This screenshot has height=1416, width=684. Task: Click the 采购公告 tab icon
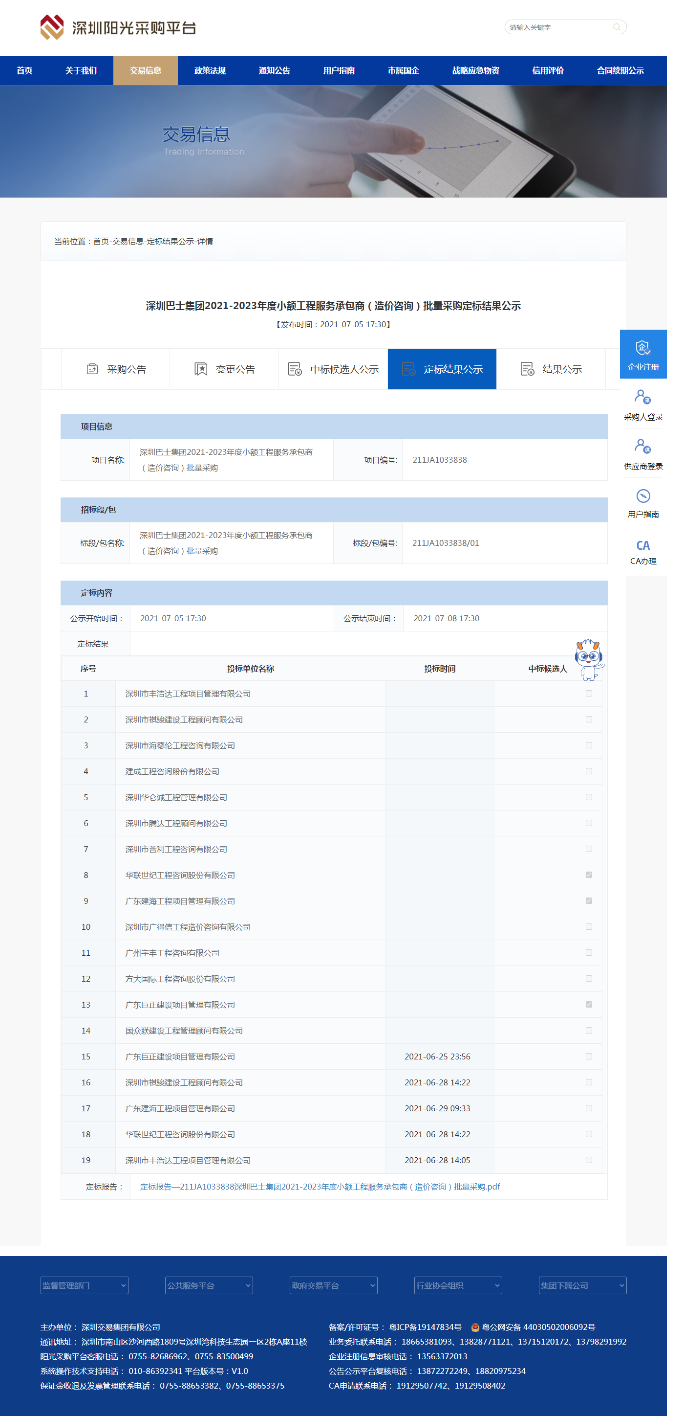(x=92, y=369)
